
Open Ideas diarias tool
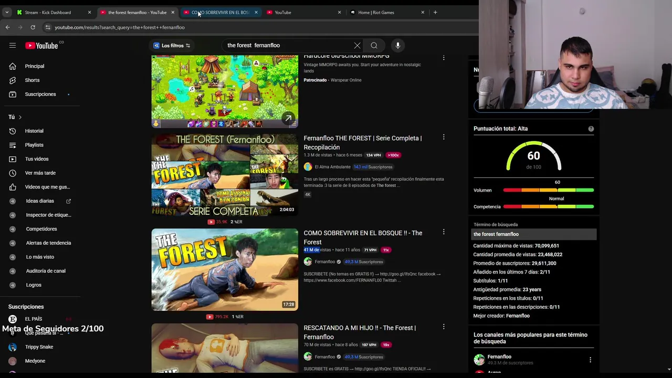40,201
